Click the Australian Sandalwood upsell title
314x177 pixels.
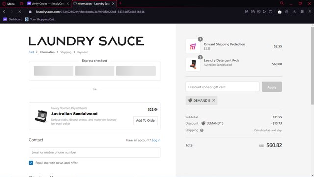(x=74, y=114)
